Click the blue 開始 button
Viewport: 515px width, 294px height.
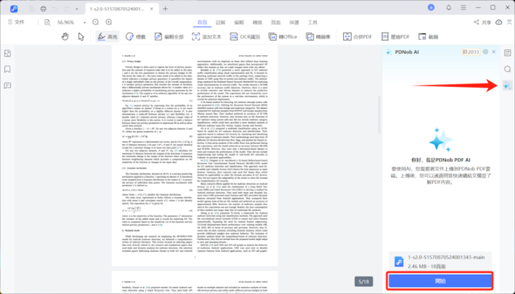(x=440, y=281)
